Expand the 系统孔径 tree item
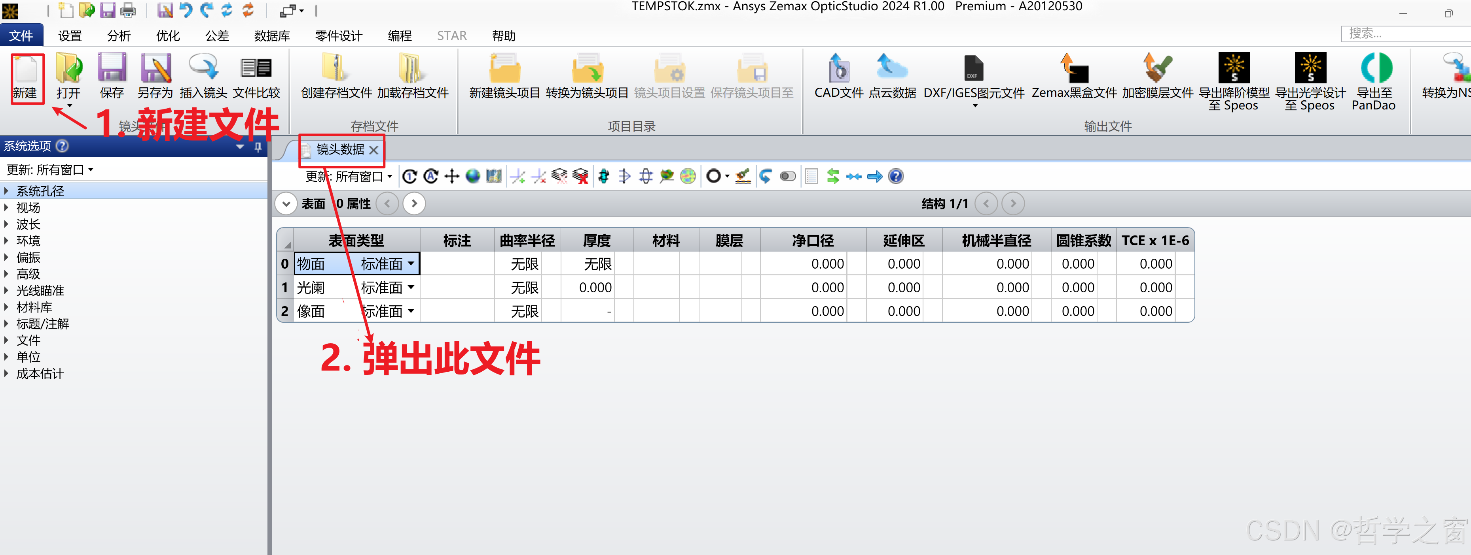 click(6, 191)
